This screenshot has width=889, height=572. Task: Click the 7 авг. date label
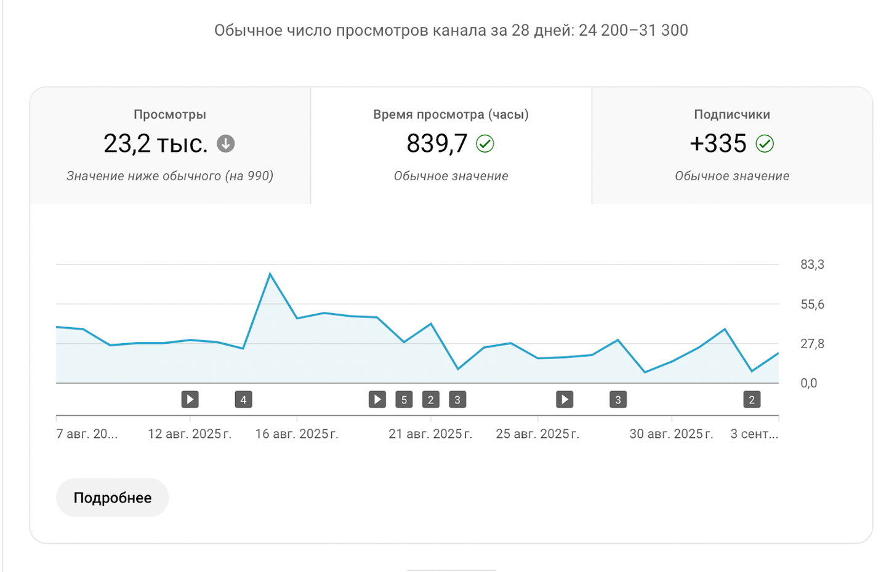[x=86, y=434]
